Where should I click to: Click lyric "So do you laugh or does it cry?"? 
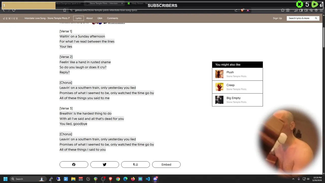(83, 67)
